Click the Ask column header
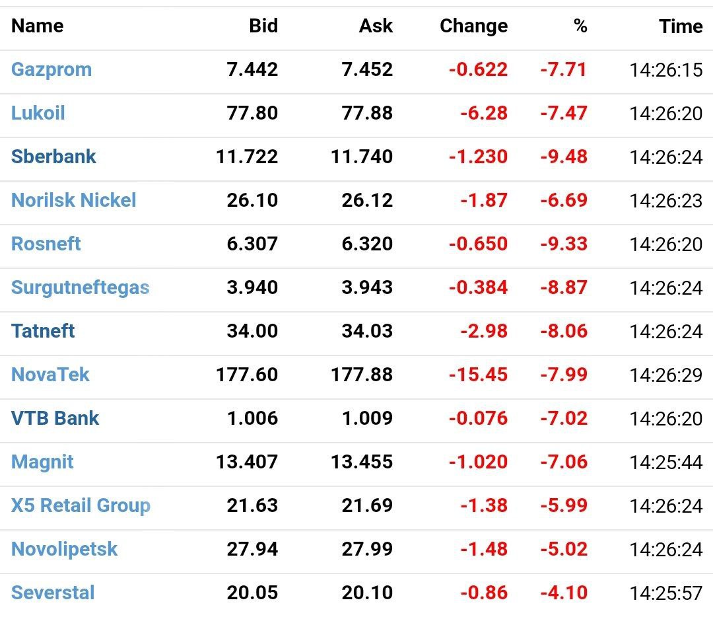This screenshot has height=625, width=713. [376, 26]
